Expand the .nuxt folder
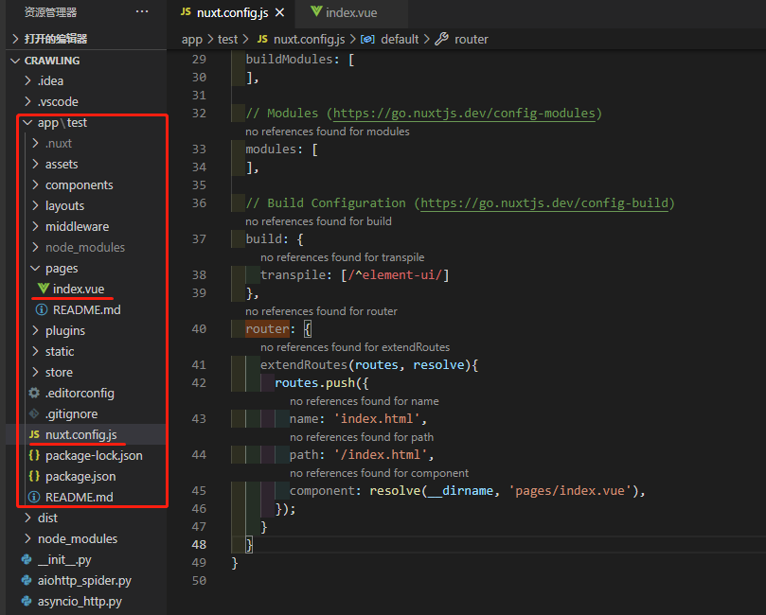This screenshot has height=615, width=766. (59, 144)
